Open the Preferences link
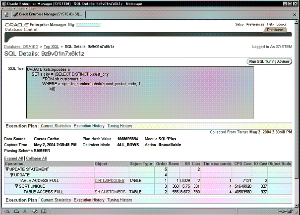Image resolution: width=300 pixels, height=215 pixels. tap(255, 24)
